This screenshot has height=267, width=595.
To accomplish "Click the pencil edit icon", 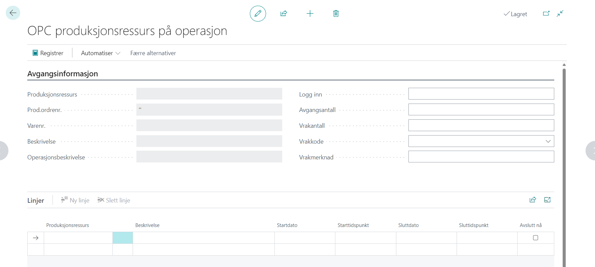I will [258, 13].
